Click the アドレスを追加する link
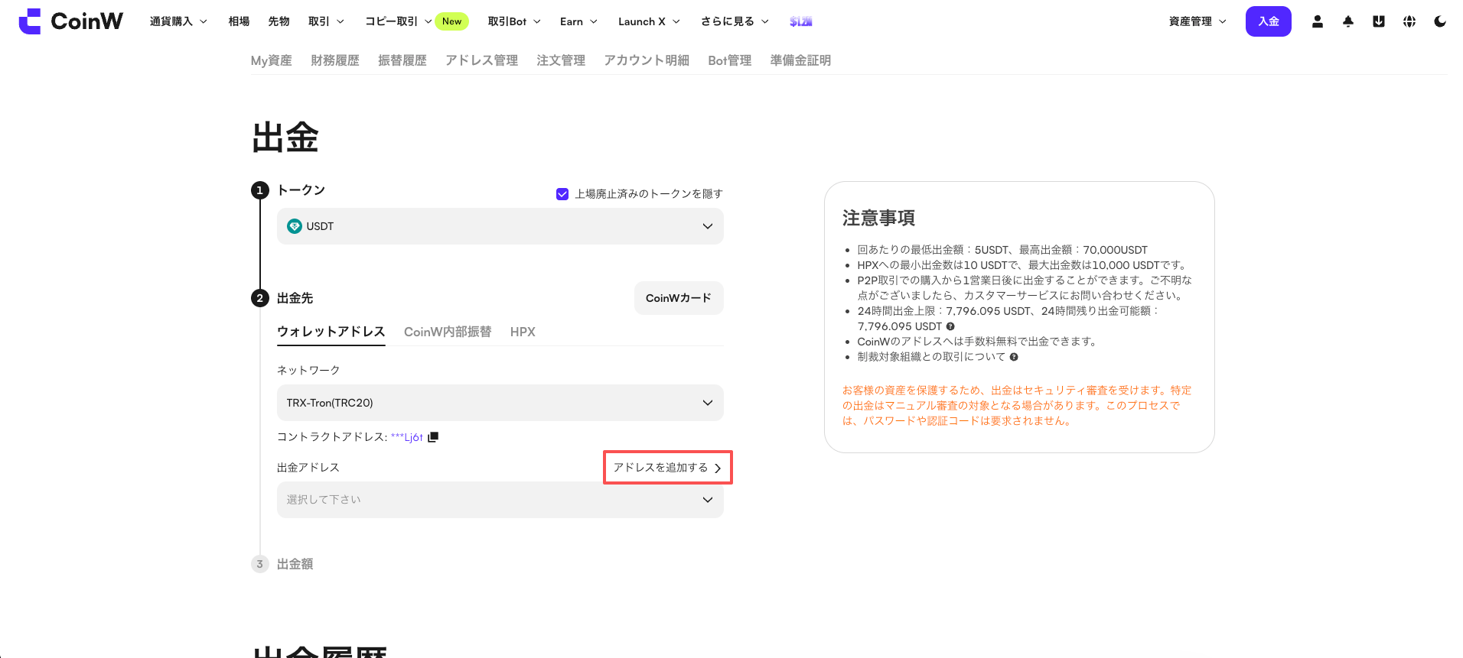This screenshot has width=1463, height=658. tap(667, 468)
